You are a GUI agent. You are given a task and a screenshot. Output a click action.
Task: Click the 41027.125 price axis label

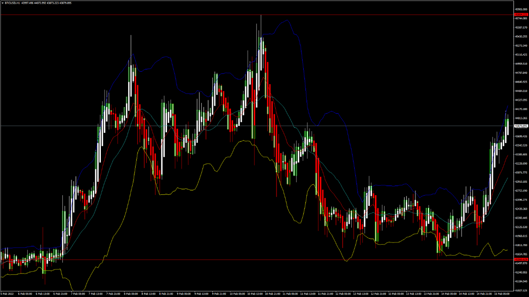(521, 290)
